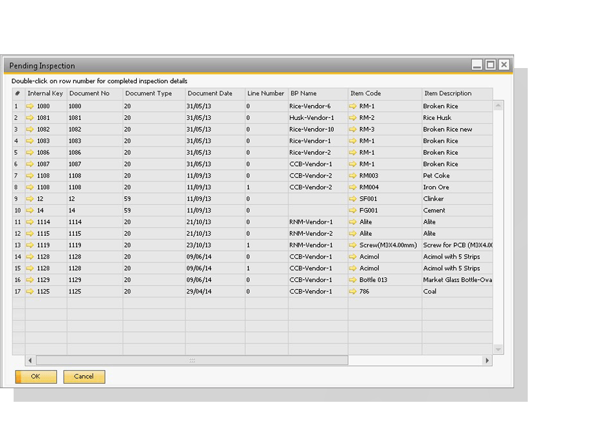Select row 5 by clicking its row number
This screenshot has width=612, height=440.
[x=16, y=152]
